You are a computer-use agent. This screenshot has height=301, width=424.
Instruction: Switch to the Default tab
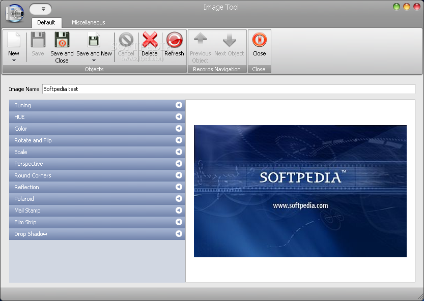(x=46, y=22)
